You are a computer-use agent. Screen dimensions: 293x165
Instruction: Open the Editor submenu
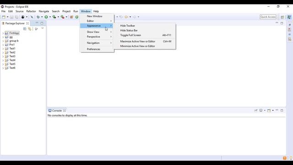point(97,21)
